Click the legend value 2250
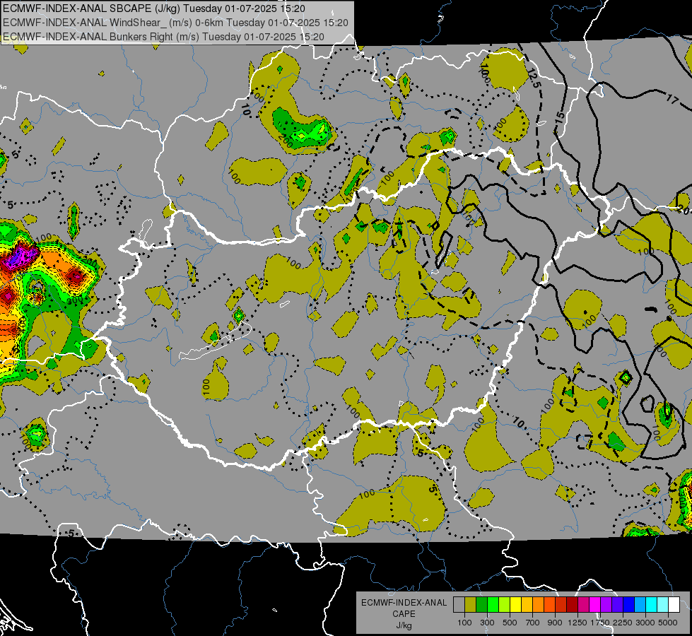This screenshot has height=636, width=692. (623, 623)
